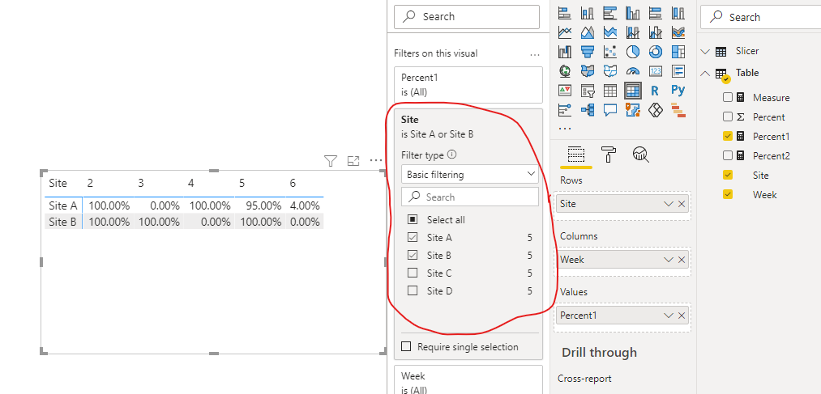Select the Area chart visualization
Viewport: 821px width, 394px height.
pyautogui.click(x=588, y=32)
